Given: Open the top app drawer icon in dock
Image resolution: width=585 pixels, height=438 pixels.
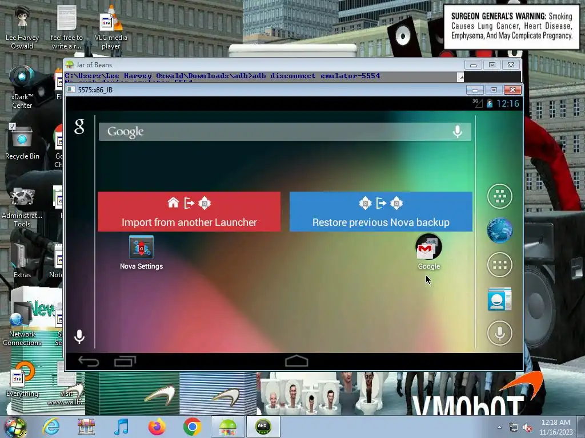Looking at the screenshot, I should 499,196.
